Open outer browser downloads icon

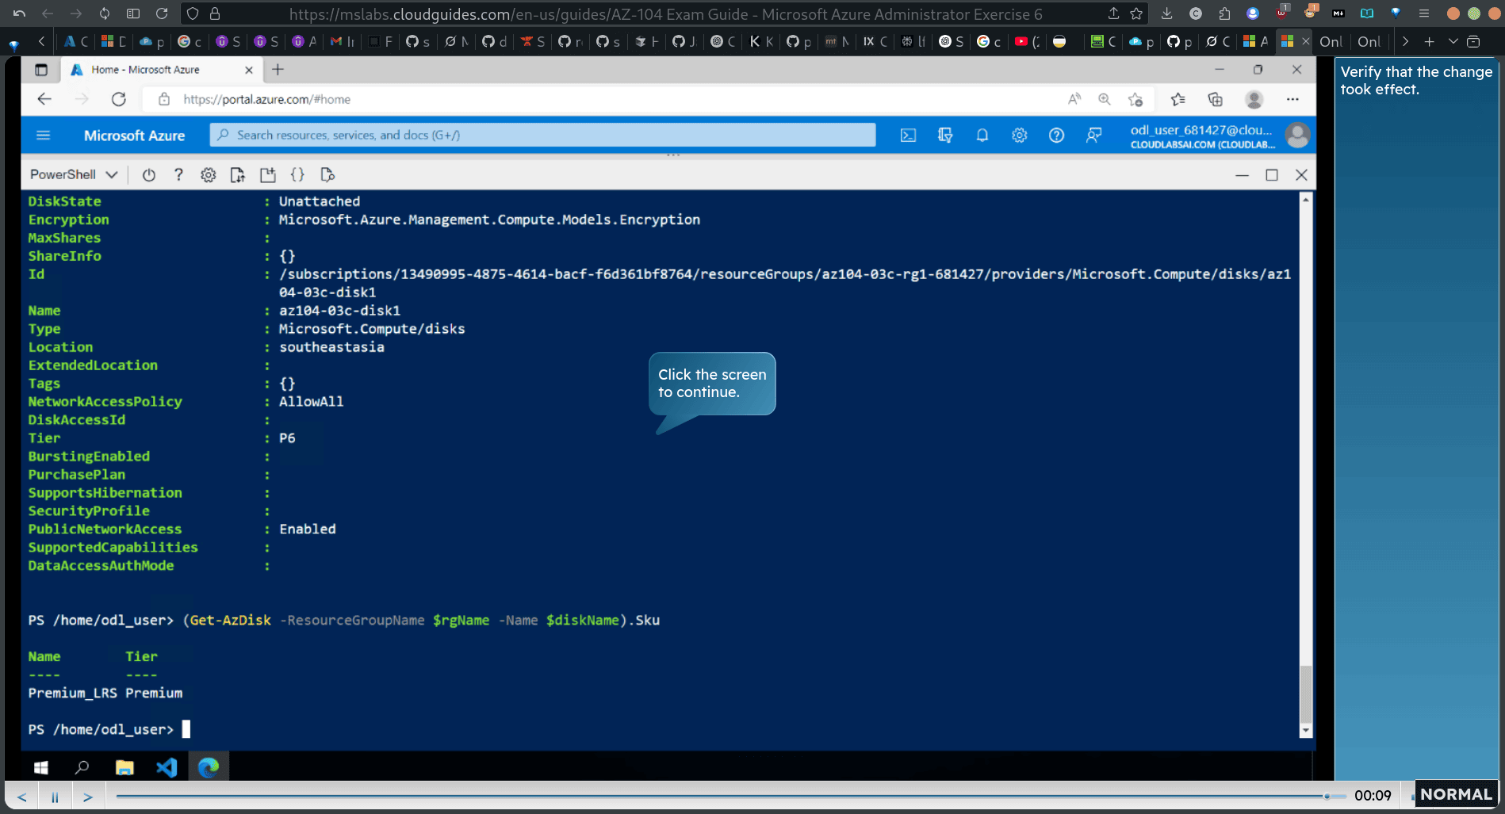coord(1166,13)
